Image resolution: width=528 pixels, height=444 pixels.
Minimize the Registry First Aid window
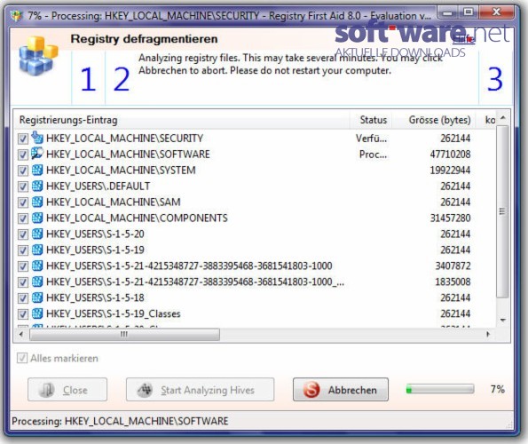447,12
